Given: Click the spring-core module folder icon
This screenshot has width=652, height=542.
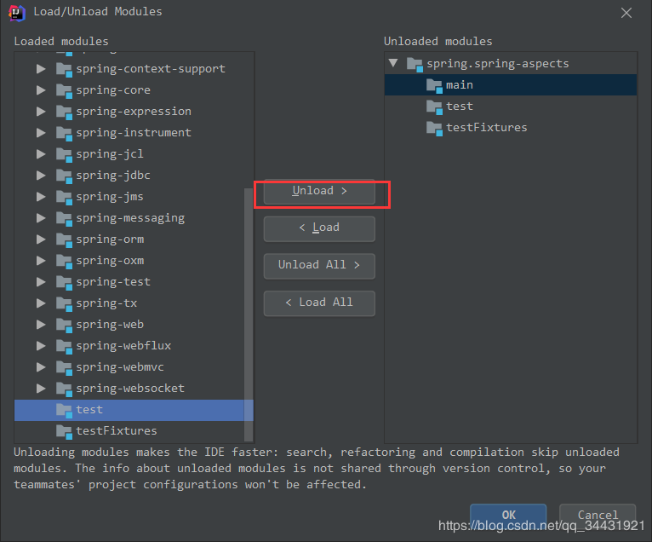Looking at the screenshot, I should (x=65, y=90).
